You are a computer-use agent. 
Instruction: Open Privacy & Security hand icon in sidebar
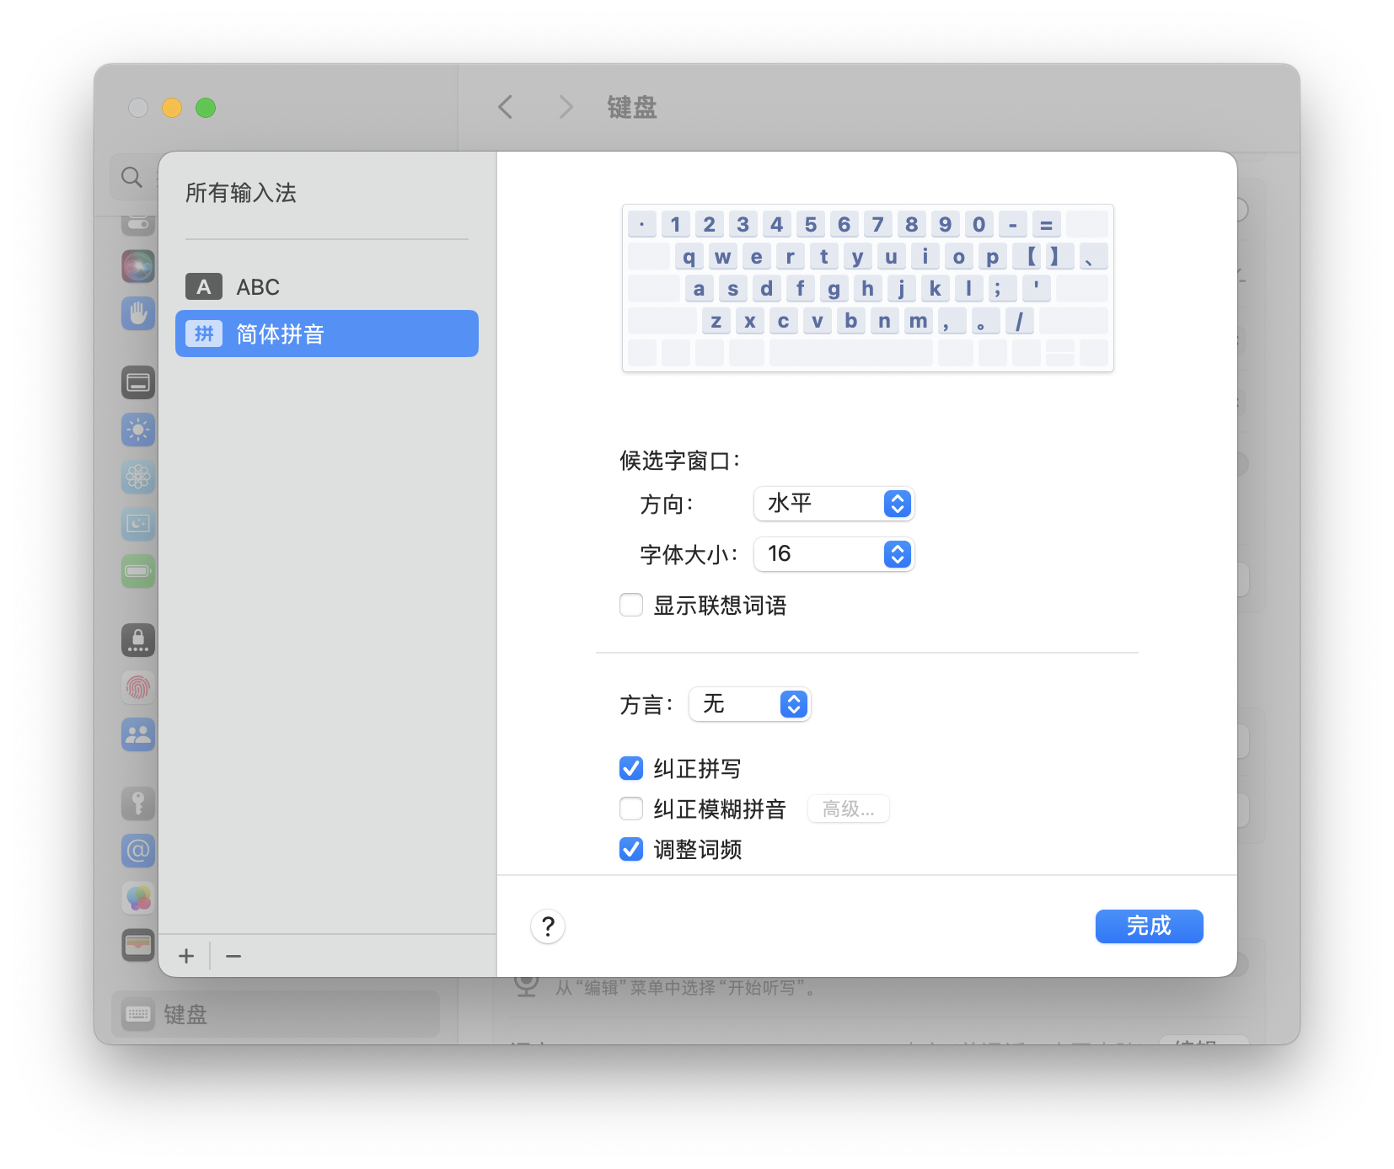pyautogui.click(x=138, y=313)
